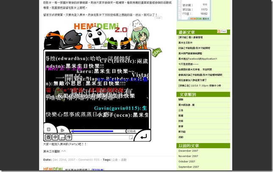Click the HEMiDEMi logo at the page bottom
This screenshot has height=172, width=273.
53,169
